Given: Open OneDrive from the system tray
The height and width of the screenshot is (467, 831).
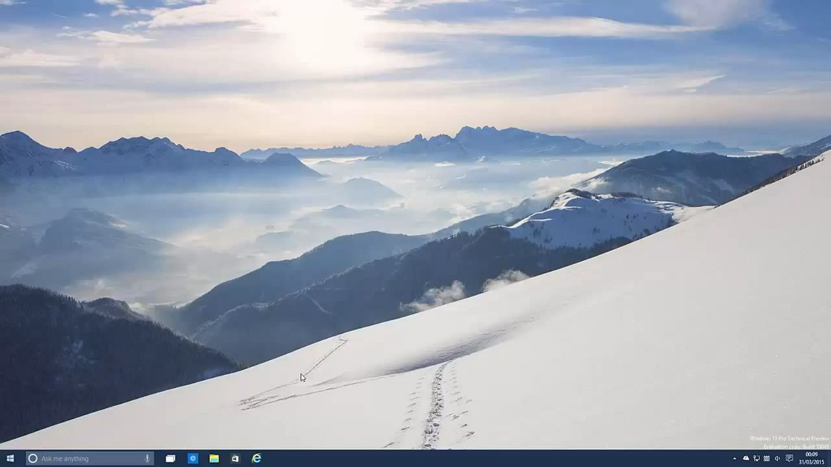Looking at the screenshot, I should click(x=746, y=459).
